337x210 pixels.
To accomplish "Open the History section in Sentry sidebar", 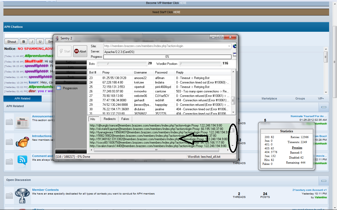I will coord(71,72).
